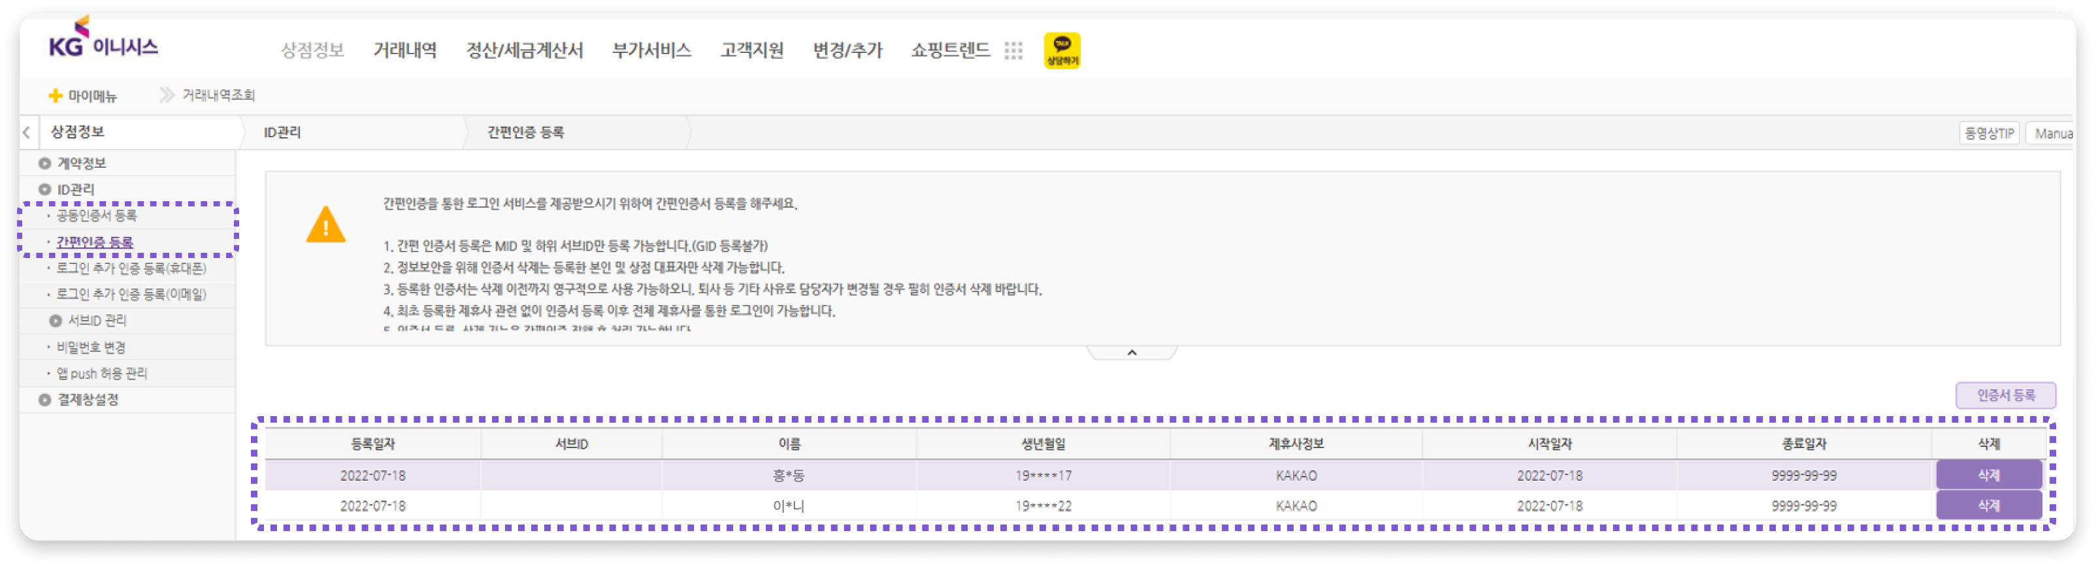Click the 등록일자 column header

click(372, 444)
